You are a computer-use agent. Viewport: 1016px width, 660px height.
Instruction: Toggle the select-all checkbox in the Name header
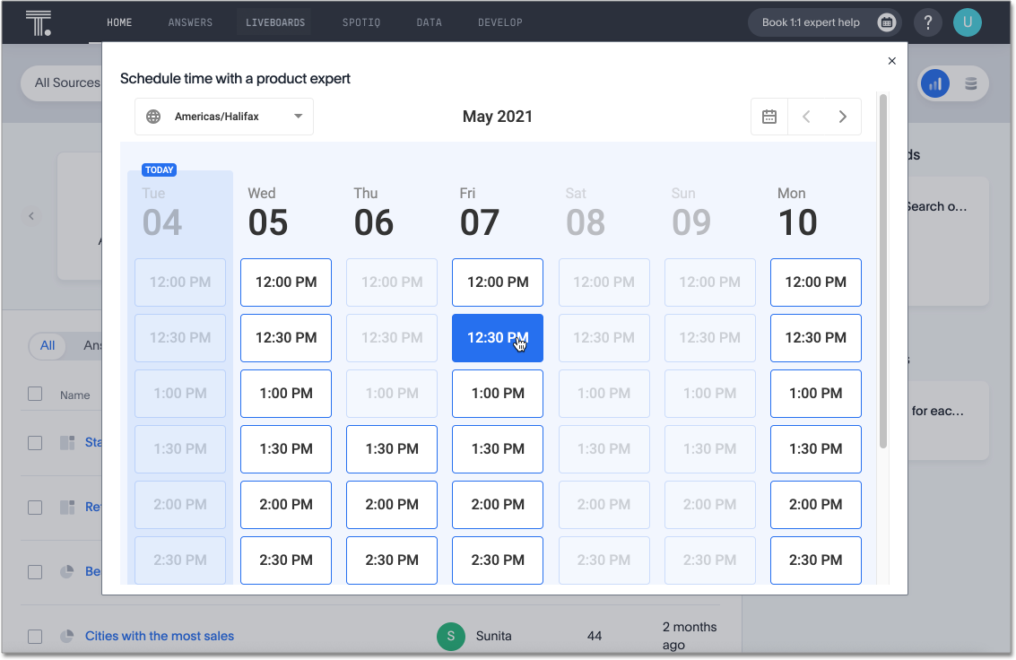click(x=35, y=395)
